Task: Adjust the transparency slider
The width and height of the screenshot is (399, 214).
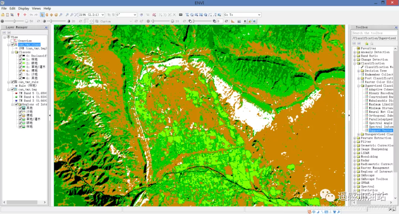Action: pos(193,21)
